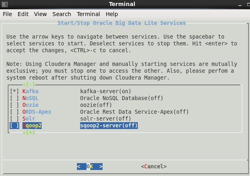250x176 pixels.
Task: Open the Search menu
Action: click(62, 14)
